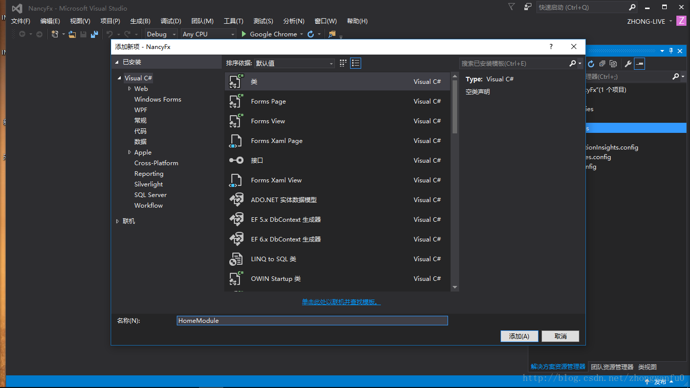Open template search options dropdown arrow

[580, 64]
